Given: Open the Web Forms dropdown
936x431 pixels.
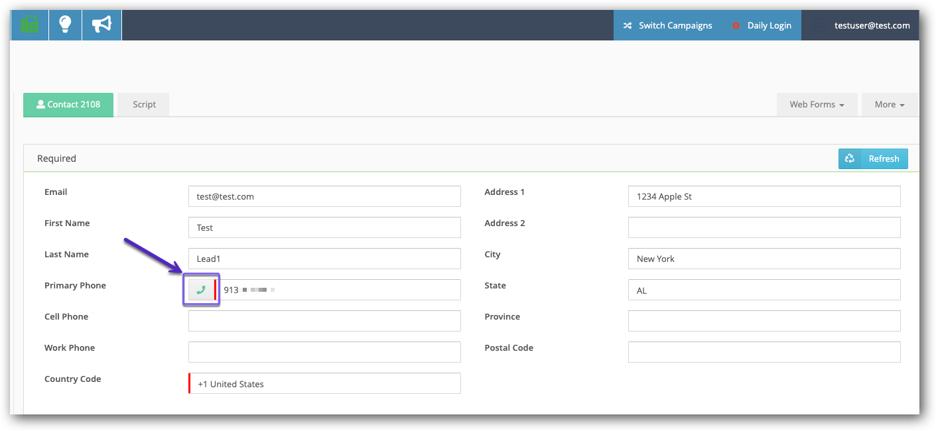Looking at the screenshot, I should [x=817, y=104].
